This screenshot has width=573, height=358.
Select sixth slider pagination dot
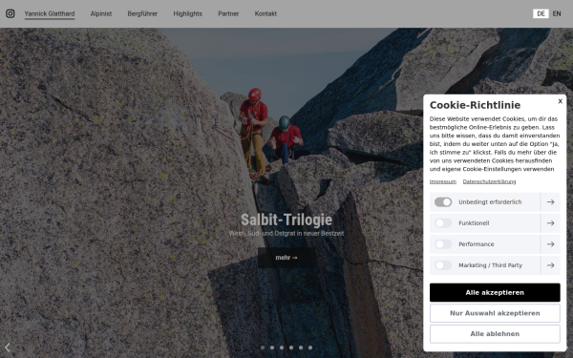click(x=310, y=347)
